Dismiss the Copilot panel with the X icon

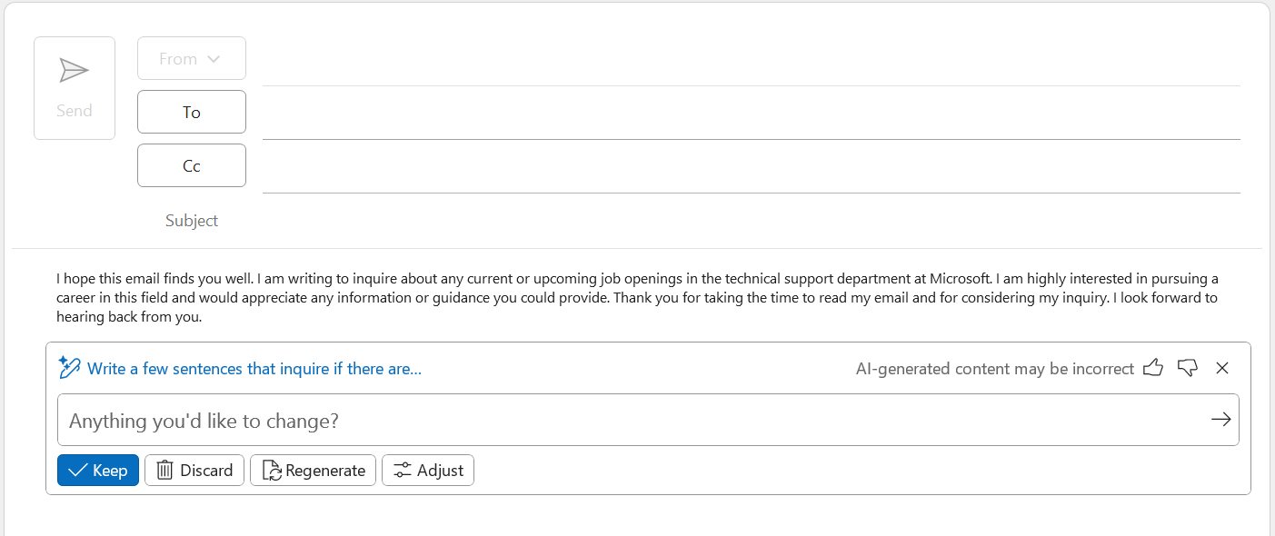point(1221,368)
